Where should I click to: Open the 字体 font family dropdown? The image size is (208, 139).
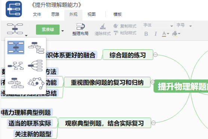(x=158, y=25)
